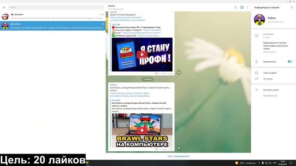Close the channel information panel
Image resolution: width=296 pixels, height=166 pixels.
(x=292, y=7)
